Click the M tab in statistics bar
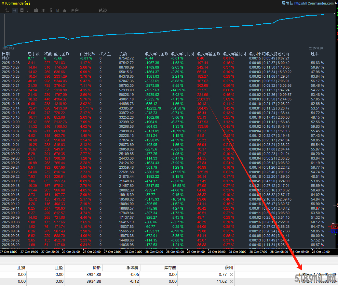 pyautogui.click(x=58, y=10)
